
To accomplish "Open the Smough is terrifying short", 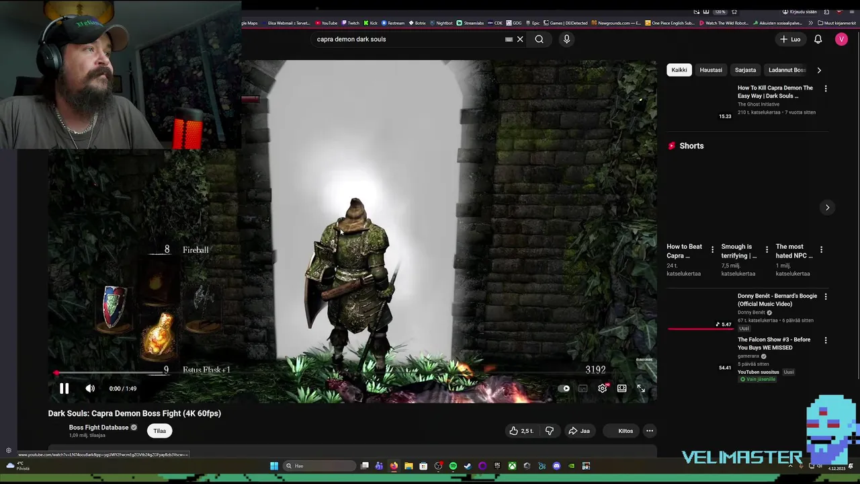I will point(738,251).
